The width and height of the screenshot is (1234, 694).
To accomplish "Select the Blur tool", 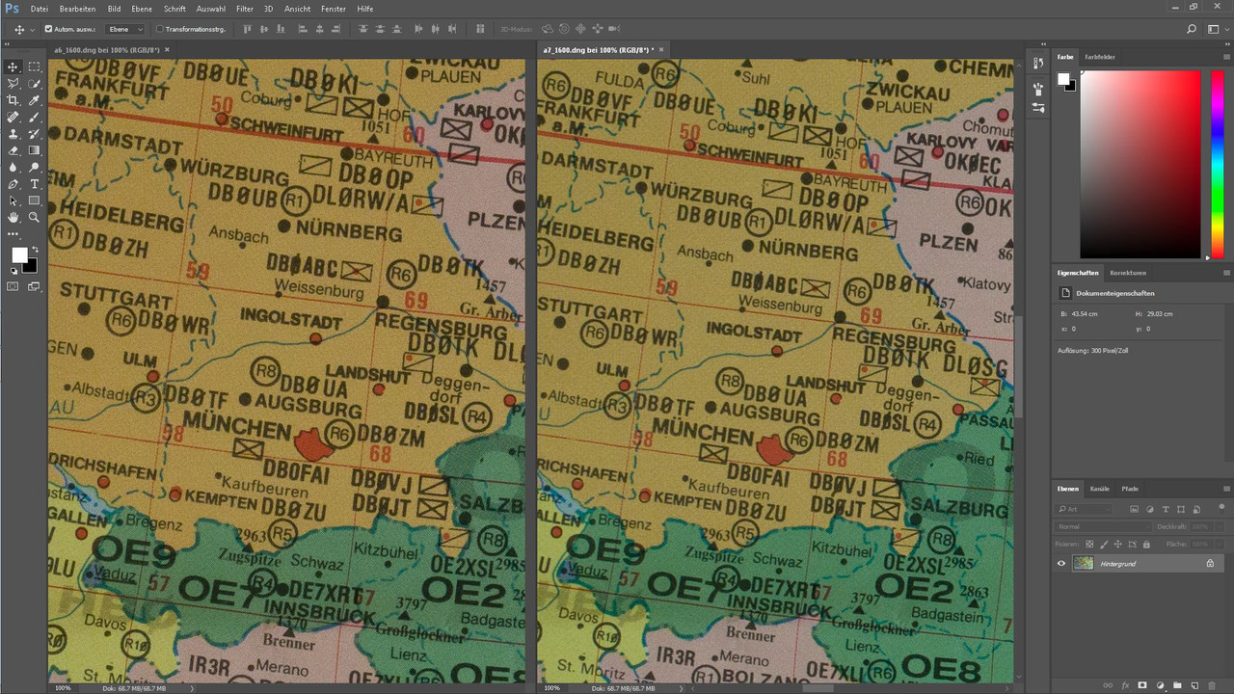I will (13, 167).
